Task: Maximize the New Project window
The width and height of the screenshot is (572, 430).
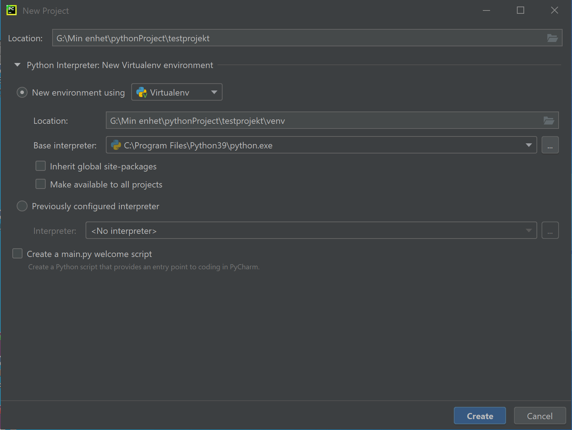Action: (520, 10)
